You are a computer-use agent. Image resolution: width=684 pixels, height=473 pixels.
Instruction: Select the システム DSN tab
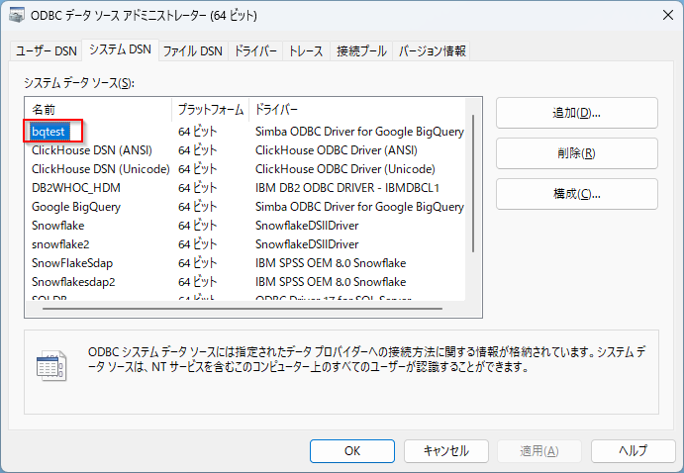[120, 49]
